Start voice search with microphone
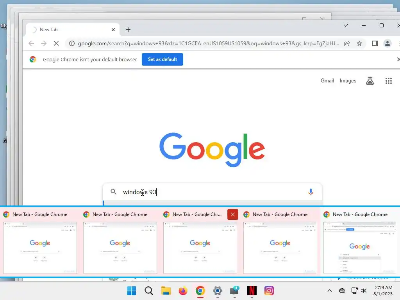 (311, 192)
